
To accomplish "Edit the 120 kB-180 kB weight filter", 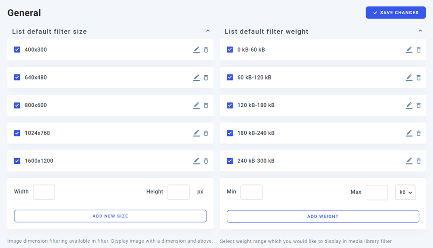I will (409, 105).
